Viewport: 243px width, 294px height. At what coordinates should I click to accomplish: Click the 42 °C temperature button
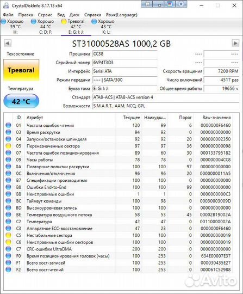[x=21, y=101]
